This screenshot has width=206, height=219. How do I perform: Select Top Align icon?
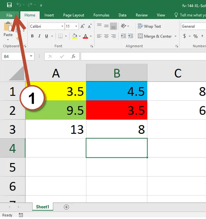tap(99, 26)
